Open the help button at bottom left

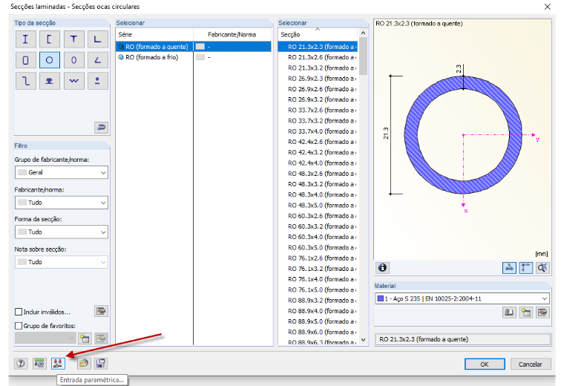pyautogui.click(x=21, y=364)
